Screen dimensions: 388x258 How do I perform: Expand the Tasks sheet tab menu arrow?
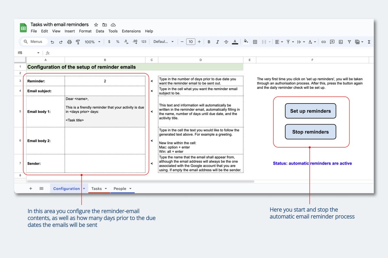106,189
